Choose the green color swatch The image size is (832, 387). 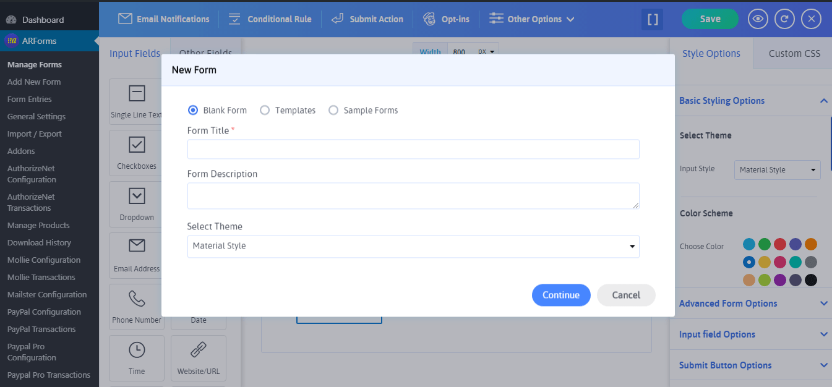pyautogui.click(x=765, y=244)
